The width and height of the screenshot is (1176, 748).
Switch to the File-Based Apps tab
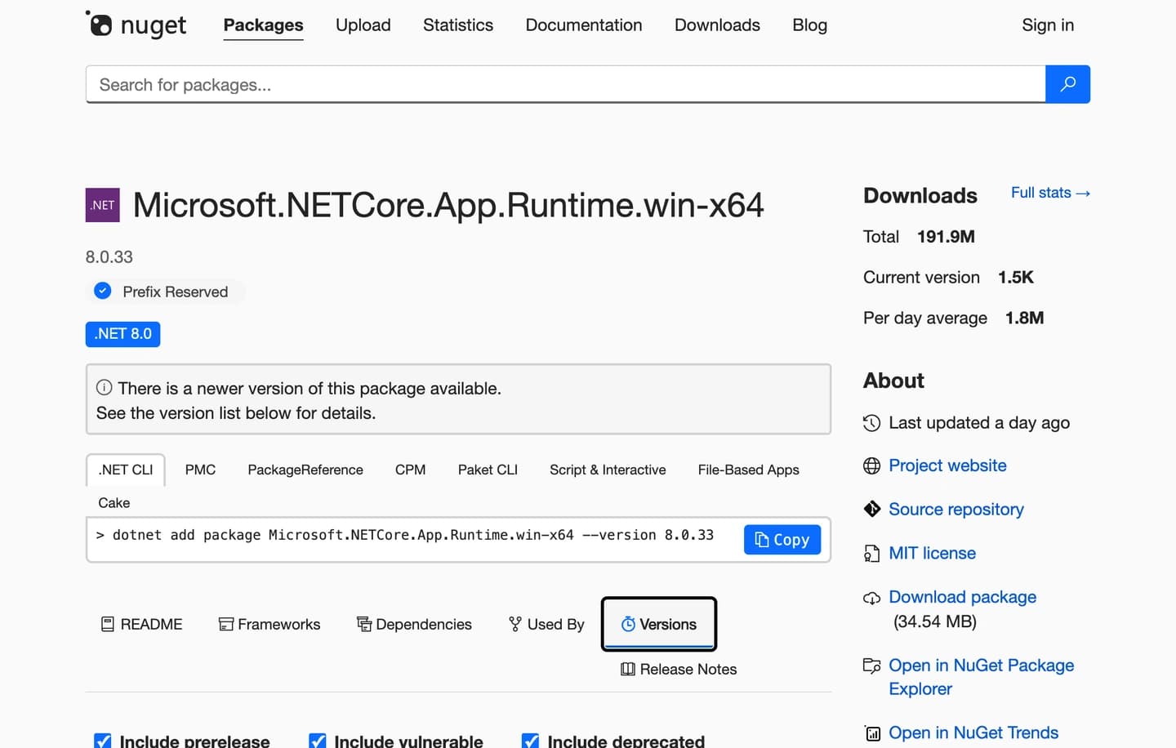[x=749, y=470]
